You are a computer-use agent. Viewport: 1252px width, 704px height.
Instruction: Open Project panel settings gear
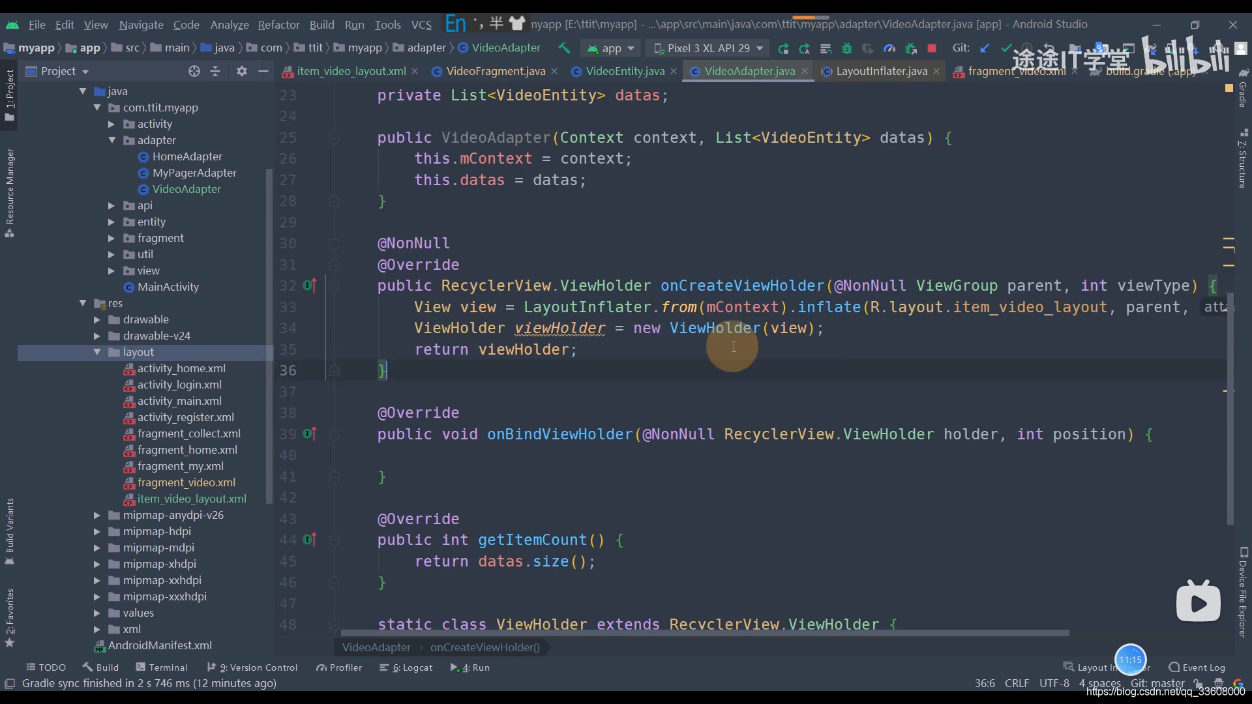tap(242, 71)
